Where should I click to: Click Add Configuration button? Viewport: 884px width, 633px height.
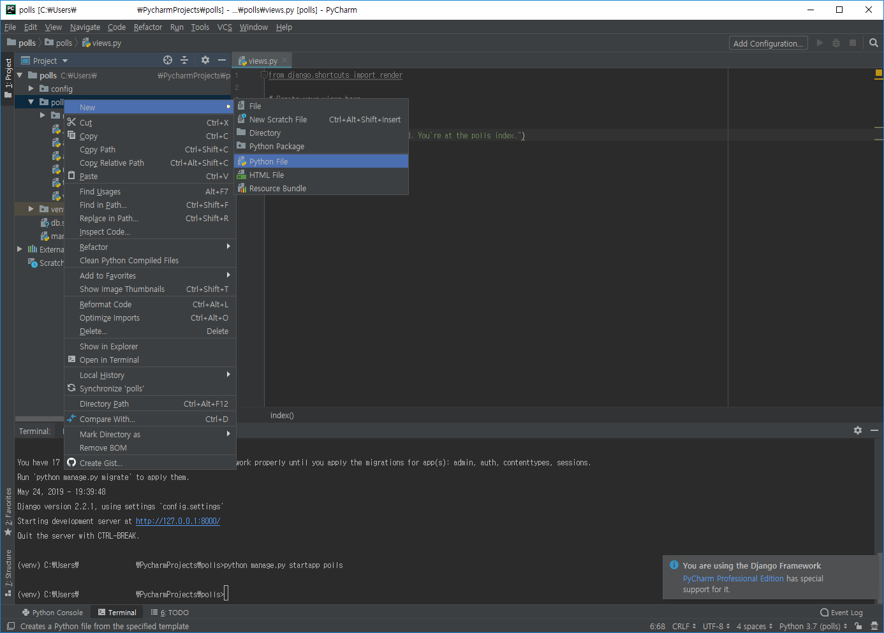point(768,43)
